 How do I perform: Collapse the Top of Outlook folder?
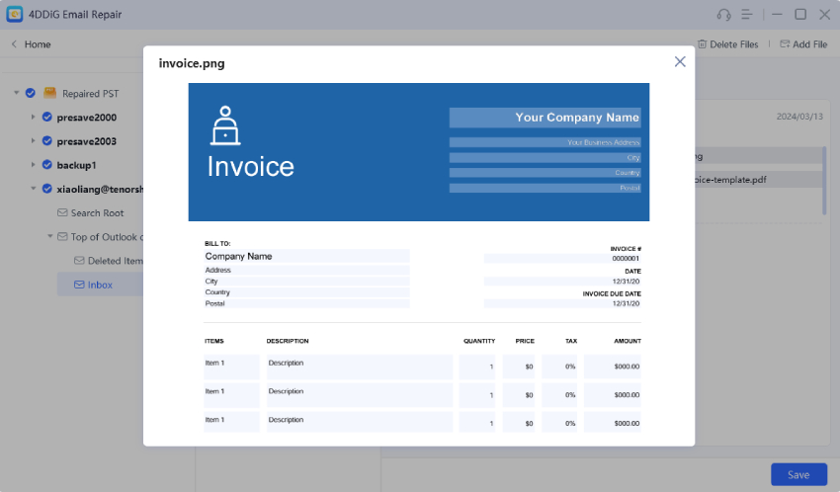(x=50, y=237)
